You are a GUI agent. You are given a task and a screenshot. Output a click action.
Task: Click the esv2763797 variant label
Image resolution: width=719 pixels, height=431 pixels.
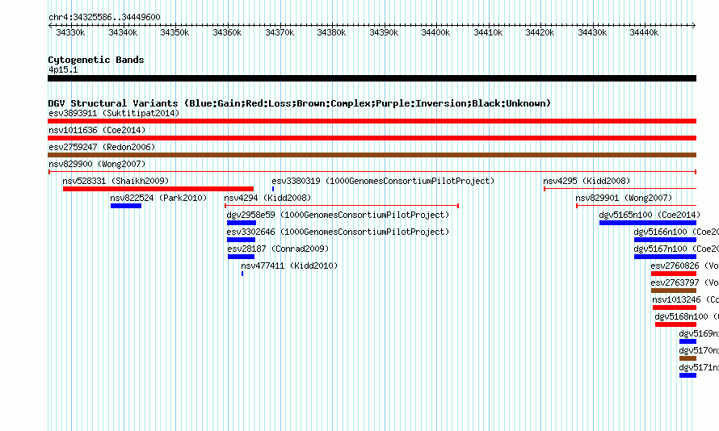[x=684, y=282]
